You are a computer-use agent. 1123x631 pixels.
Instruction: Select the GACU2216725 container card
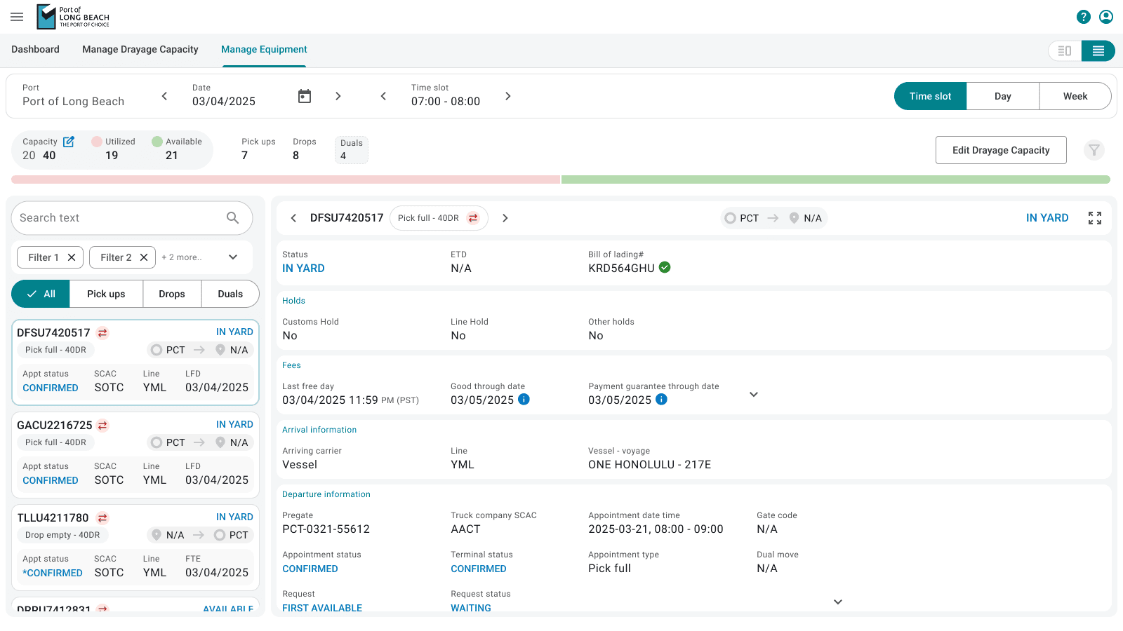[135, 455]
